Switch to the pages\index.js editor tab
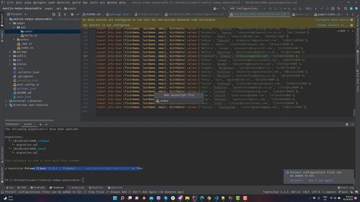Viewport: 360px width, 202px height. click(327, 15)
